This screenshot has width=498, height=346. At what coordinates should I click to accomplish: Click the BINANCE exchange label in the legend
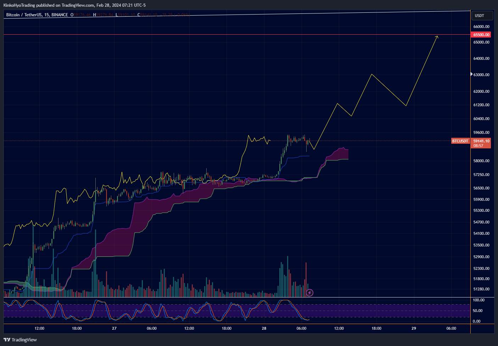click(60, 15)
